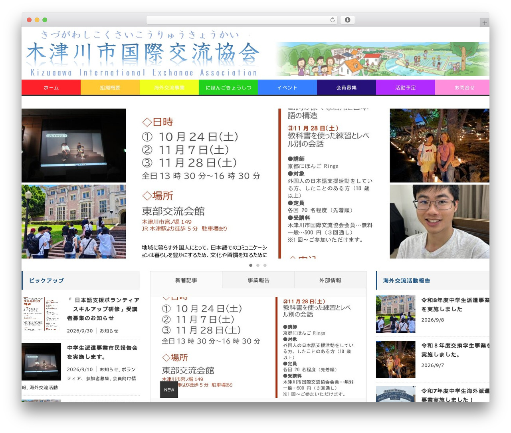Open the students at building slide photo

point(74,222)
